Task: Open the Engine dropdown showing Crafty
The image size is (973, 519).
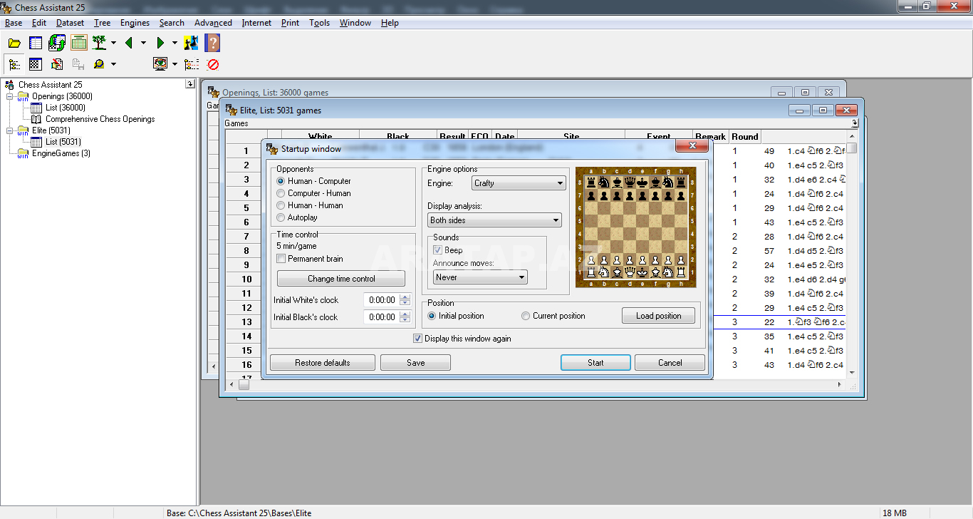Action: (x=519, y=183)
